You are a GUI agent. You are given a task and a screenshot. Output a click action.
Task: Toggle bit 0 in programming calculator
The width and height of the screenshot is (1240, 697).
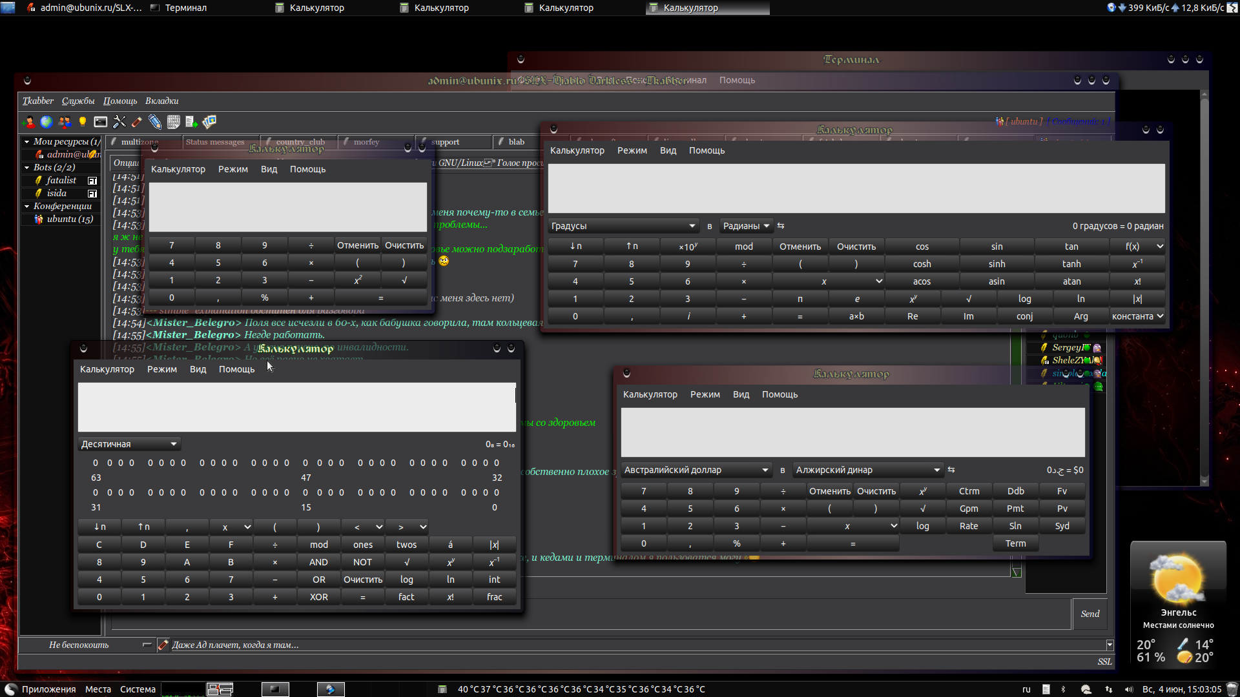[x=496, y=492]
